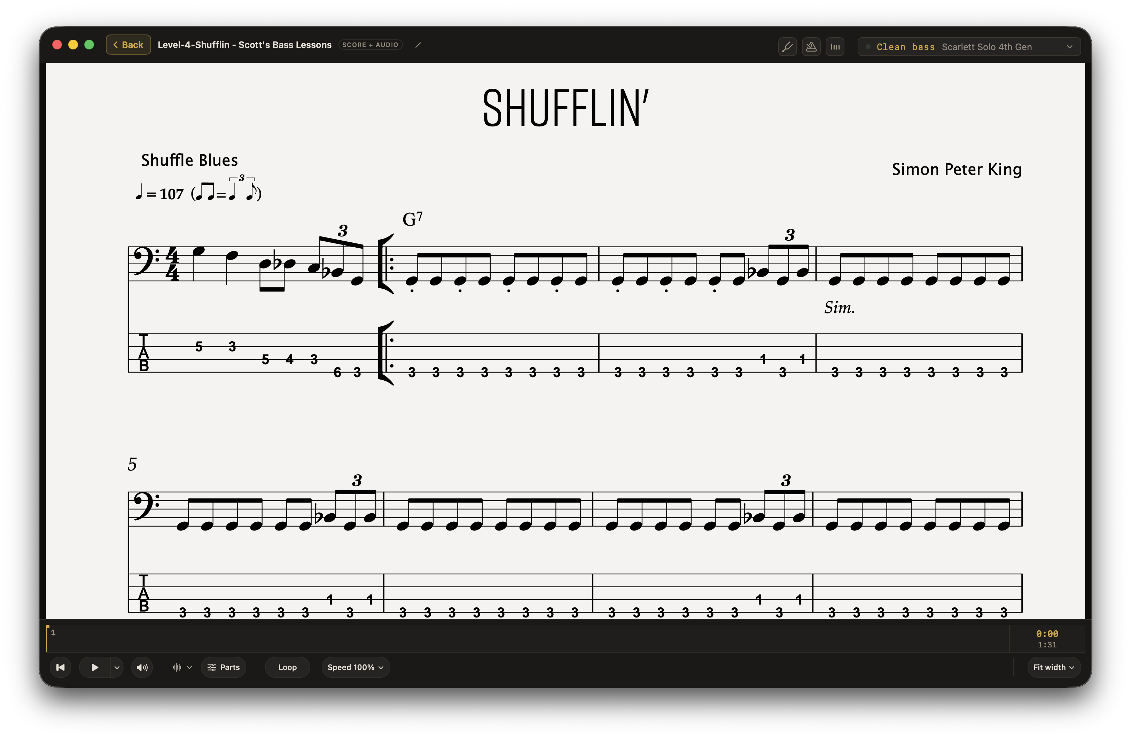Click the measure number 5
The image size is (1131, 739).
132,464
